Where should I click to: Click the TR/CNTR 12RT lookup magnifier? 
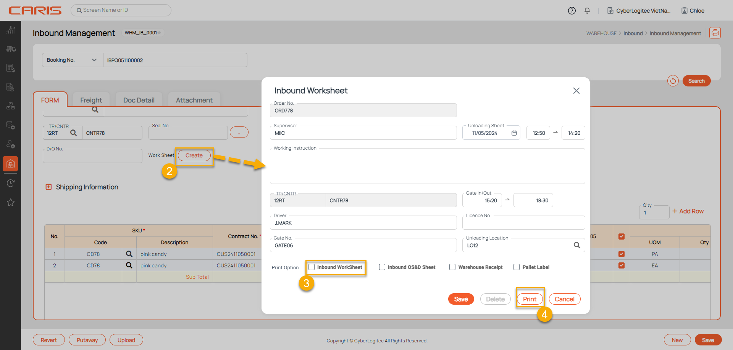pos(74,133)
